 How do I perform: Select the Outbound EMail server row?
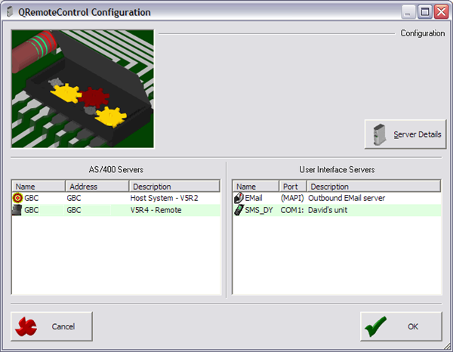pyautogui.click(x=346, y=198)
